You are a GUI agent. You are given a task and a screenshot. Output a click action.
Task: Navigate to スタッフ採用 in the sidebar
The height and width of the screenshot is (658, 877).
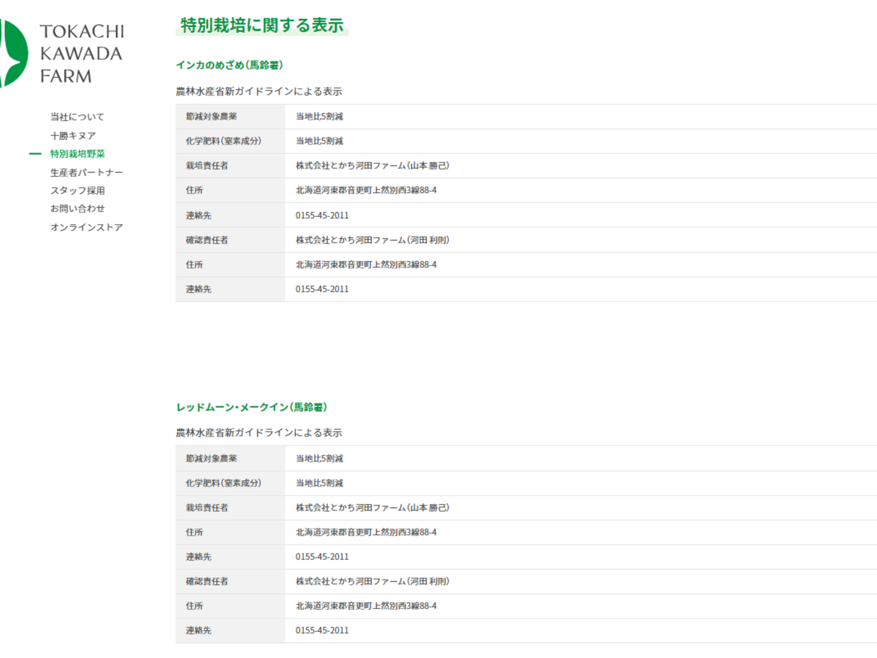coord(77,191)
